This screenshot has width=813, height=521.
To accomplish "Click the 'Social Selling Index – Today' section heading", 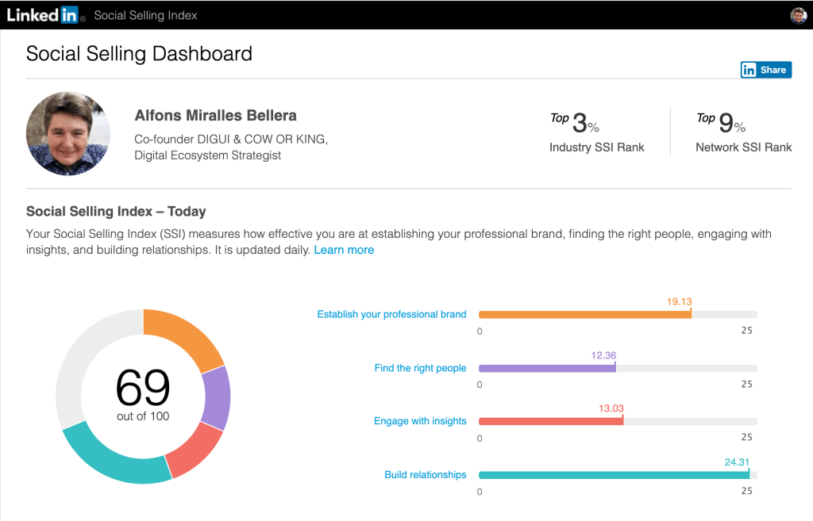I will tap(115, 211).
